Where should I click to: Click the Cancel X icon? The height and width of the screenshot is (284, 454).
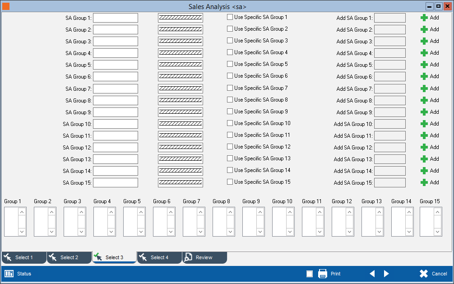423,274
